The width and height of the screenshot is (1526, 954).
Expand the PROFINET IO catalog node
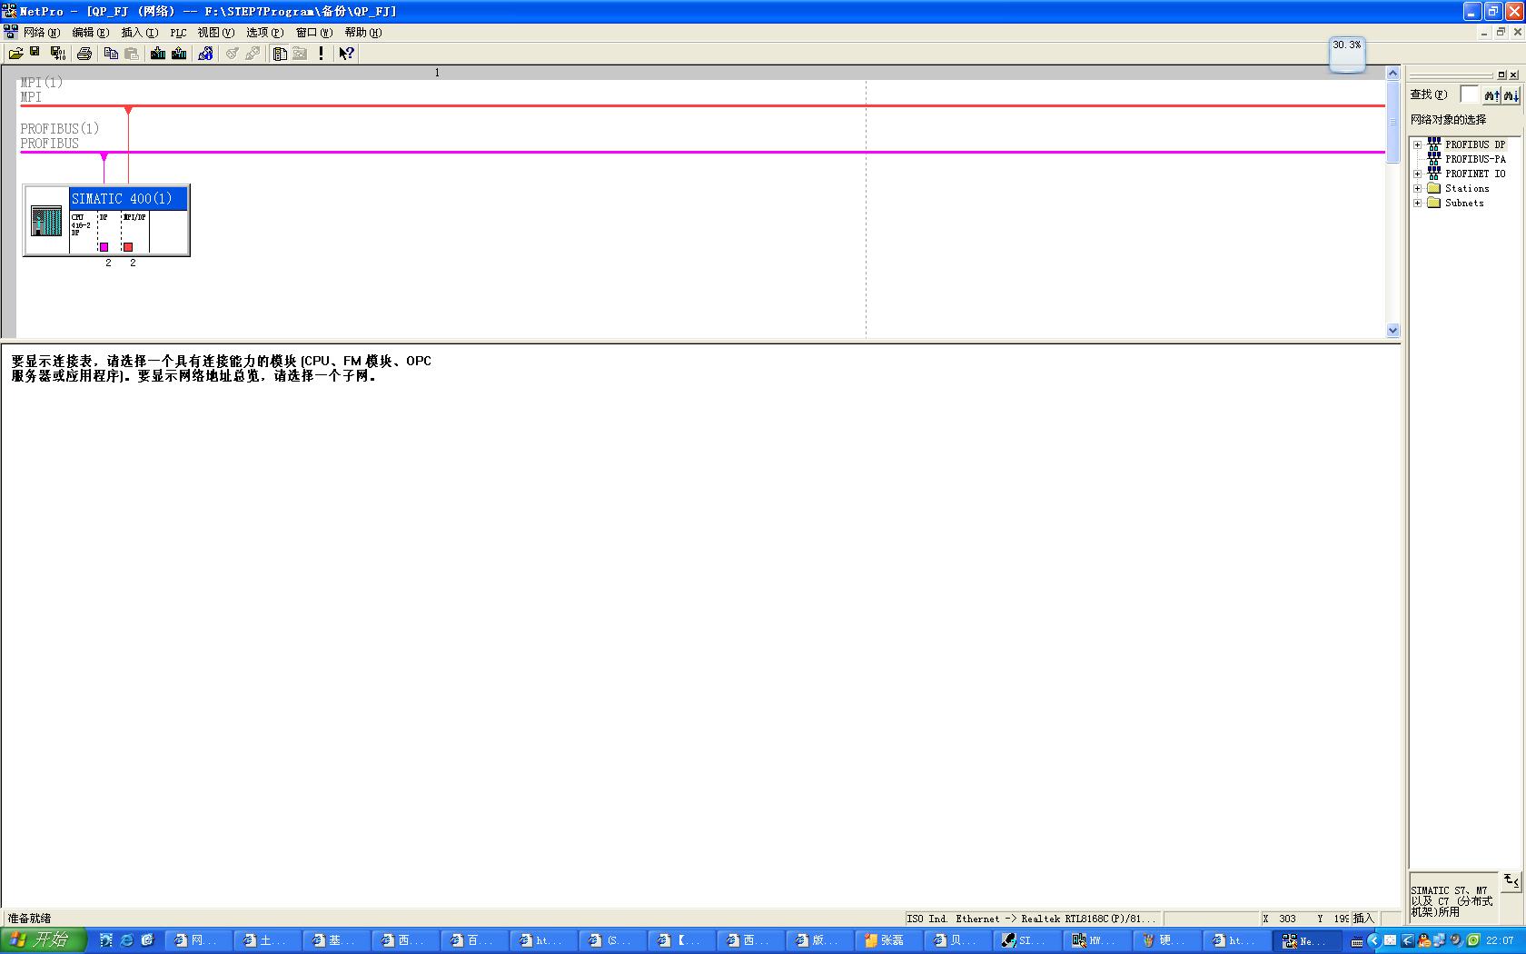coord(1417,174)
